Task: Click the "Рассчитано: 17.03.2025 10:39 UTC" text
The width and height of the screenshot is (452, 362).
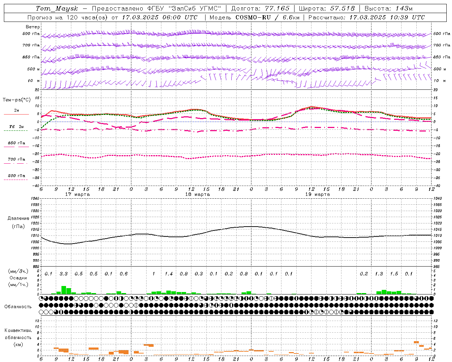Action: tap(367, 17)
